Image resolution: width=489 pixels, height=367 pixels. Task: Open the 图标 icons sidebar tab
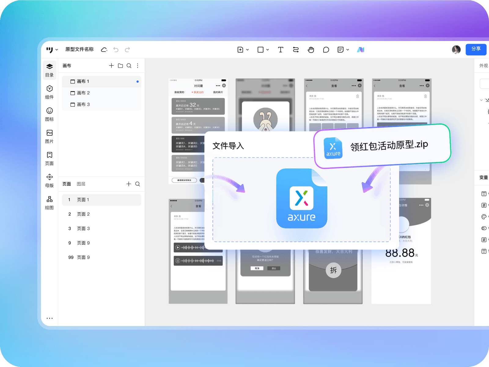(50, 114)
